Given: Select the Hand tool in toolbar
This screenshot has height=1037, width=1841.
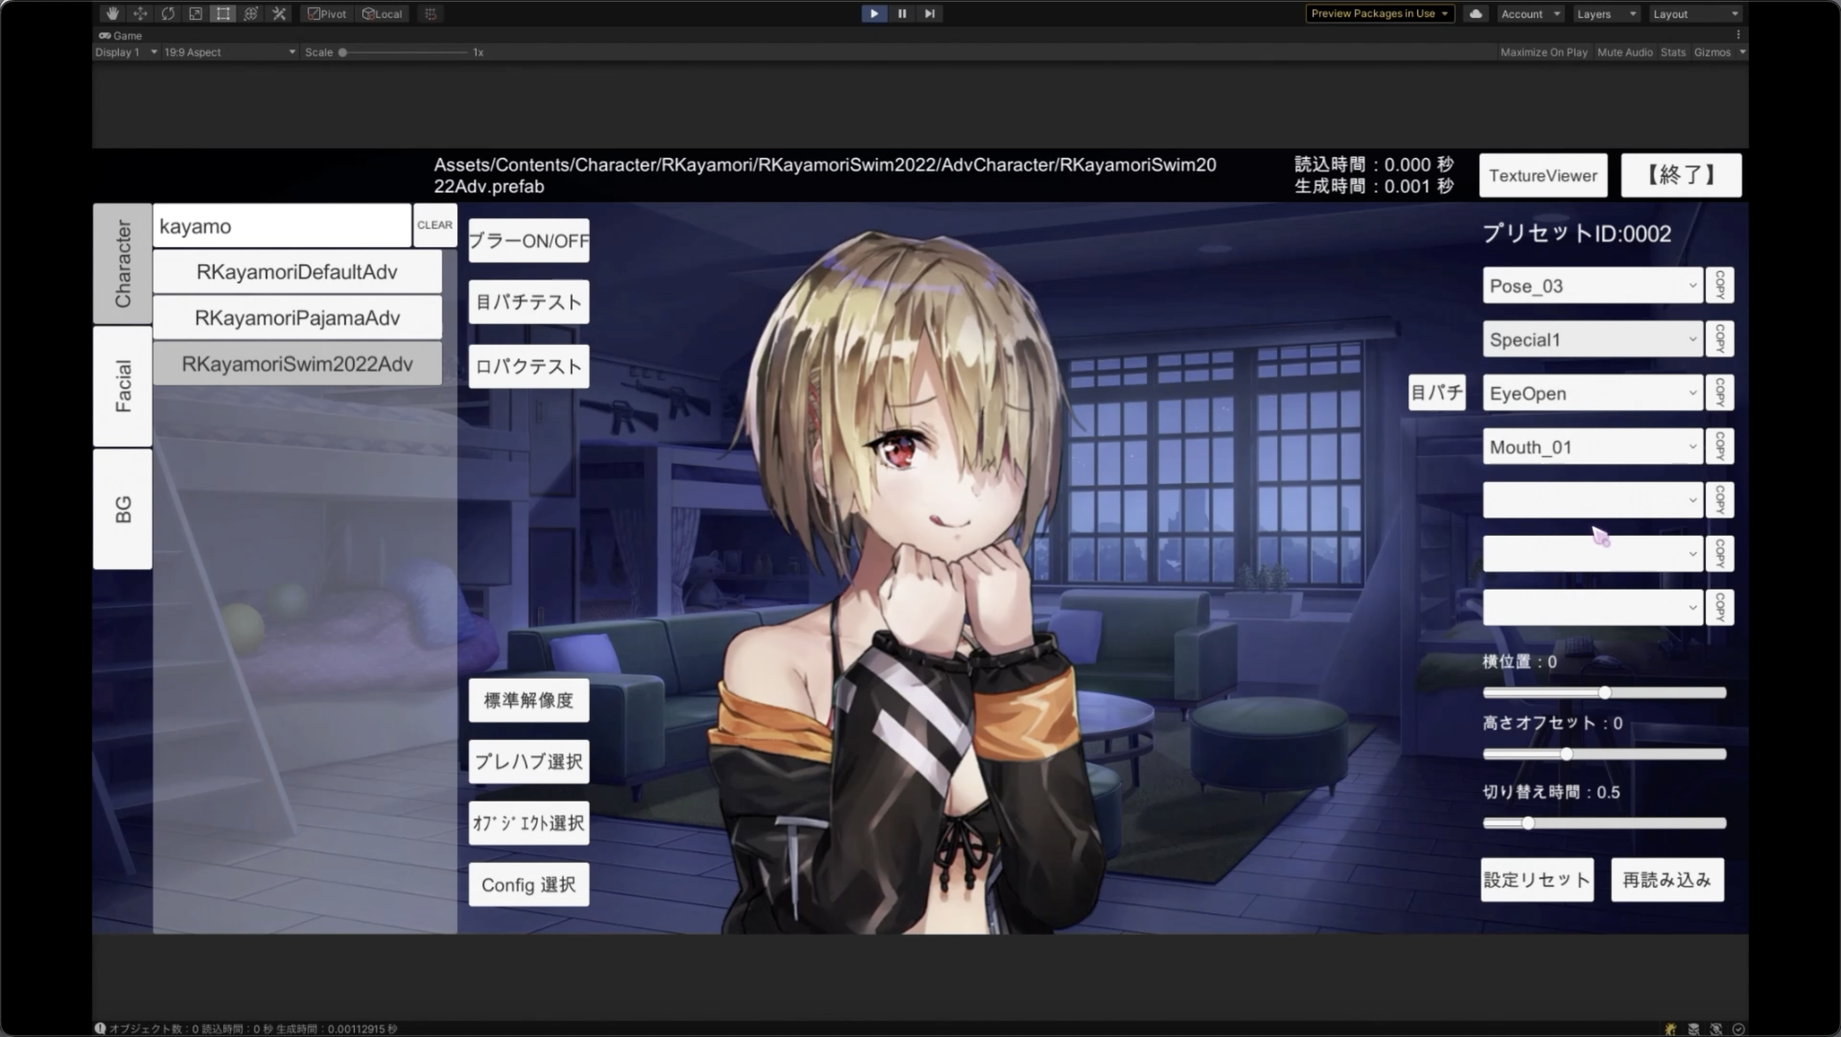Looking at the screenshot, I should pyautogui.click(x=113, y=13).
